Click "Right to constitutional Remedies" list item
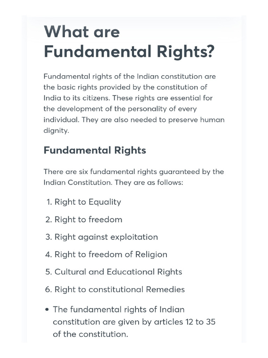The image size is (268, 358). coord(120,289)
